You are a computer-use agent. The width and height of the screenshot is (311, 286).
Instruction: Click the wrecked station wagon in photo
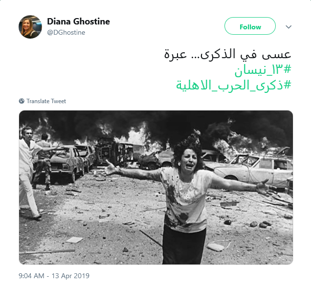pos(256,169)
